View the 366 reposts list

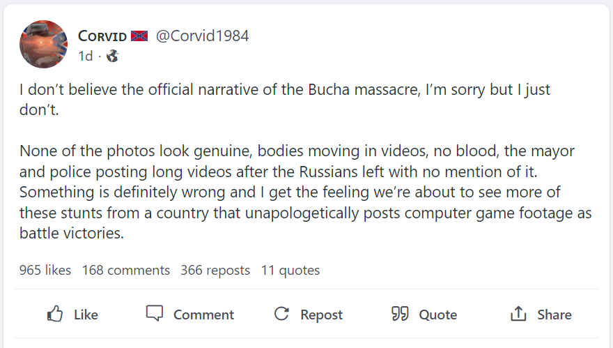tap(215, 270)
